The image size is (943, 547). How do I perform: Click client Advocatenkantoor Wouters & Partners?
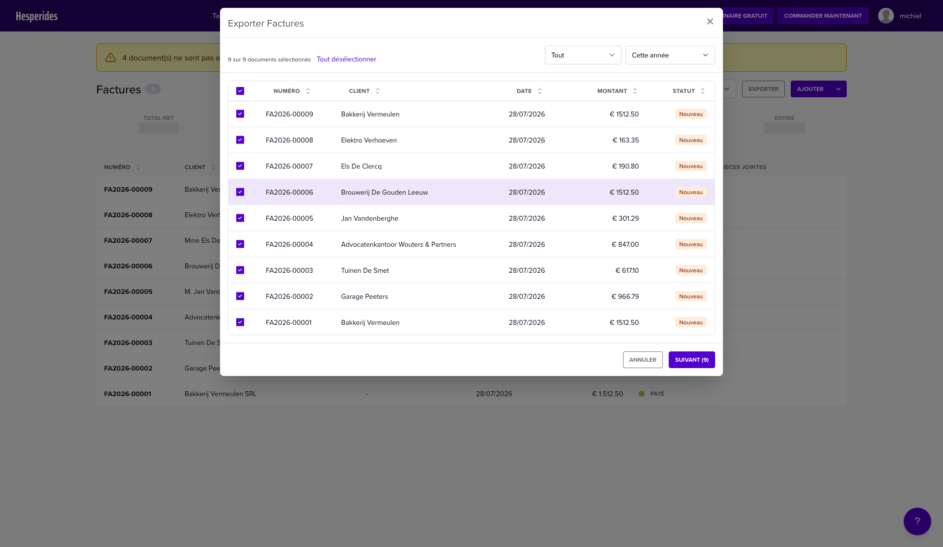tap(398, 244)
